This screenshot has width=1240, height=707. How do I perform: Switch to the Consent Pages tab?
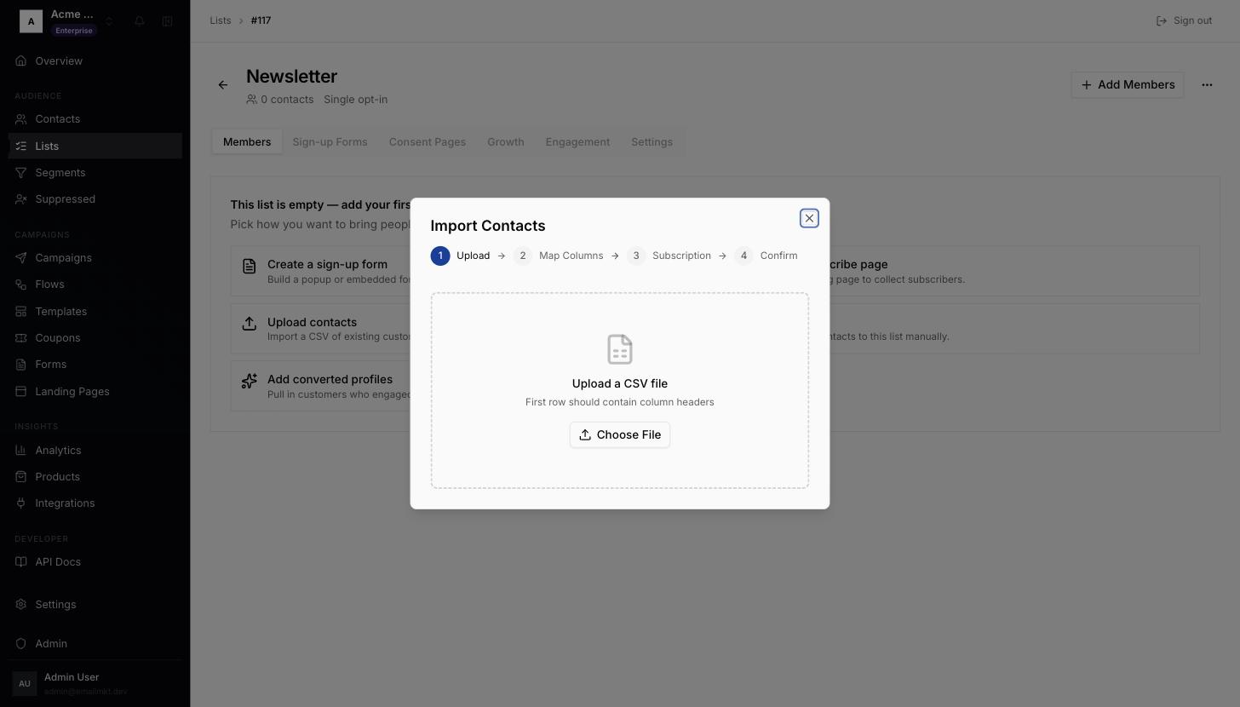428,141
